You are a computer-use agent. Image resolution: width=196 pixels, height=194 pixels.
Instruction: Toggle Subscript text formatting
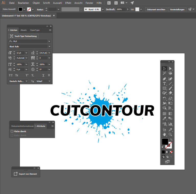(x=33, y=75)
